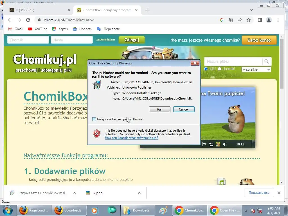Click Run in Security Warning dialog

click(x=160, y=109)
